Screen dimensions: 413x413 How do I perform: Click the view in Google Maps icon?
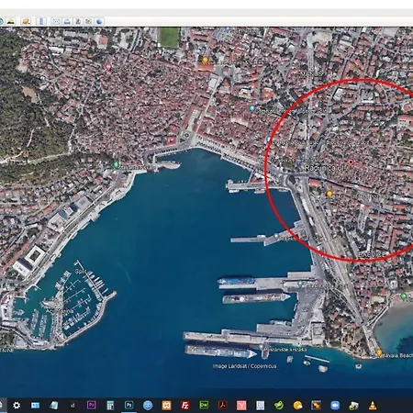click(88, 21)
